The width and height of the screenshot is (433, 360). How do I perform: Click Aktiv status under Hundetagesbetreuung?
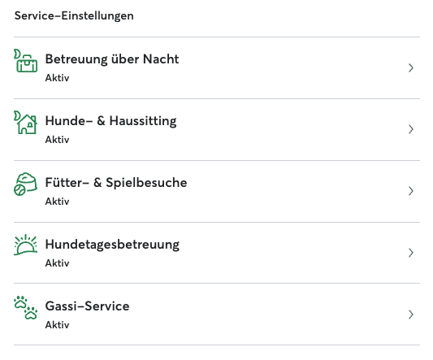pyautogui.click(x=57, y=263)
